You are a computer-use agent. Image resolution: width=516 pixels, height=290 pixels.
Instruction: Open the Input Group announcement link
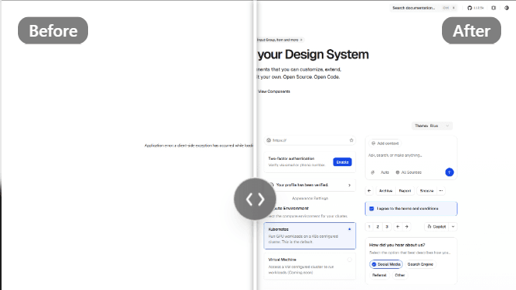coord(280,40)
